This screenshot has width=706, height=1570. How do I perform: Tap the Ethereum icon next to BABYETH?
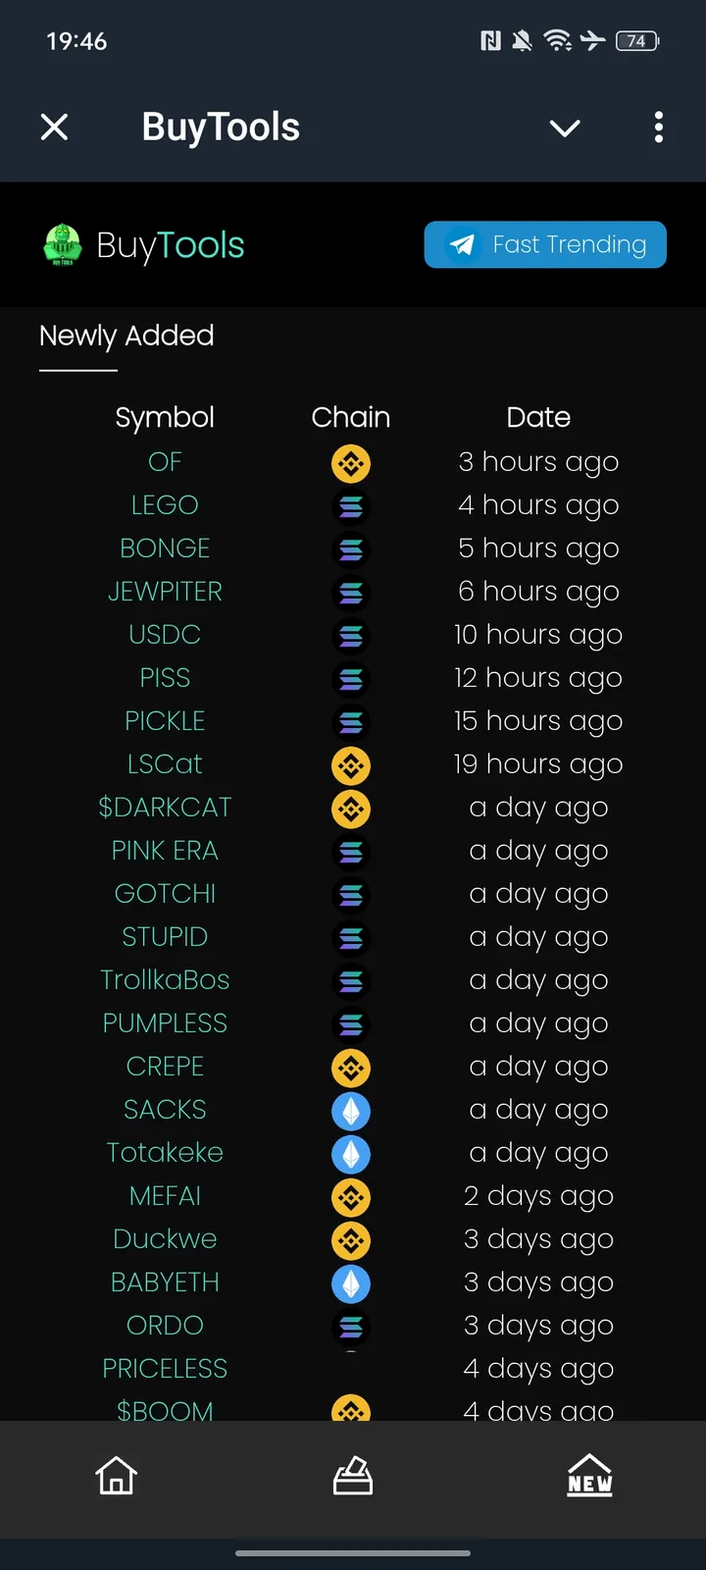pos(351,1283)
